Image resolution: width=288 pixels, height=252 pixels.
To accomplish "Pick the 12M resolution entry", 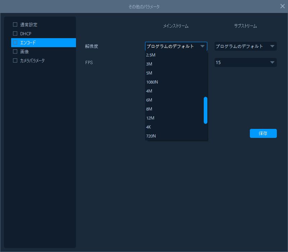I will 150,118.
